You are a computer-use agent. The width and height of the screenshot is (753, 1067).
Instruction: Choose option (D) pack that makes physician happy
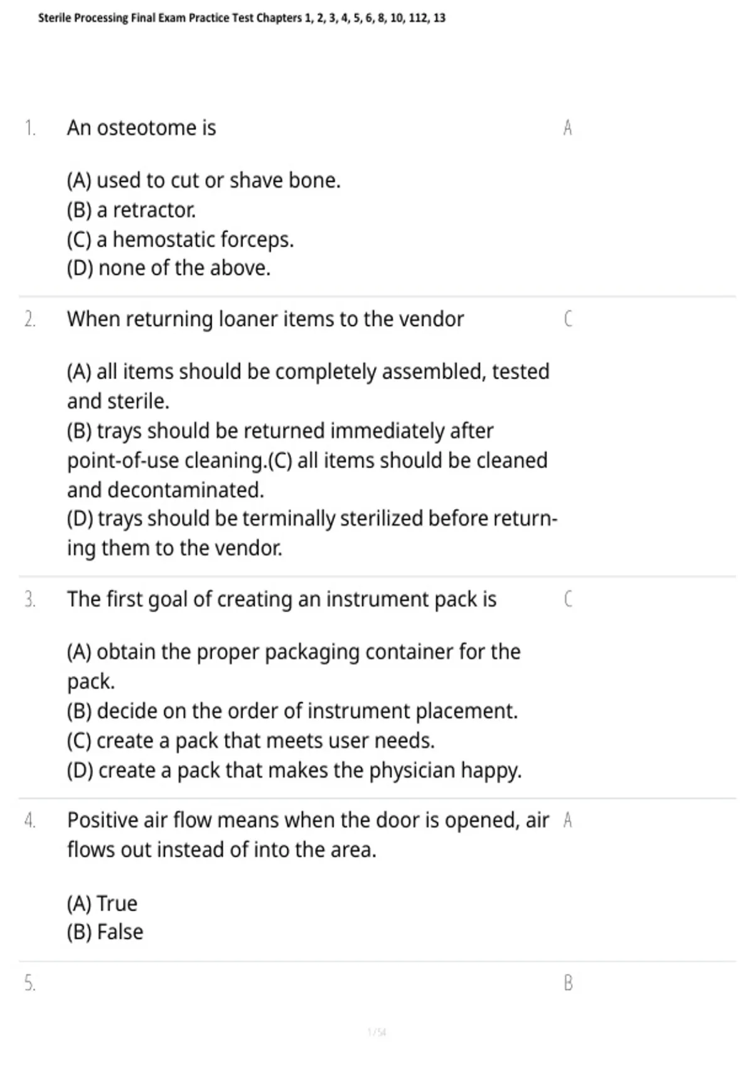294,771
